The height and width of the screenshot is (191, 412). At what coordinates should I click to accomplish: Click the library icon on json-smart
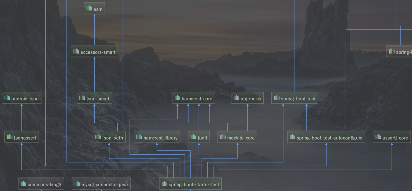click(x=82, y=98)
